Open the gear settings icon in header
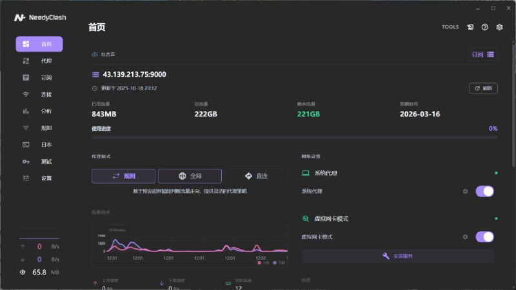This screenshot has width=516, height=290. click(499, 27)
